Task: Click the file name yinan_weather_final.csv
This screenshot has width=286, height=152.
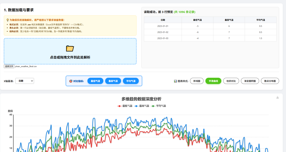Action: (x=26, y=66)
